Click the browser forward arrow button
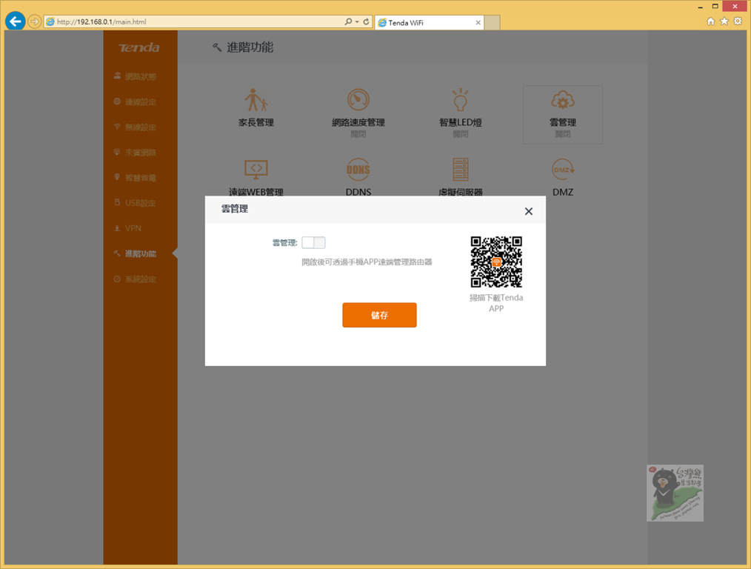751x569 pixels. tap(34, 21)
